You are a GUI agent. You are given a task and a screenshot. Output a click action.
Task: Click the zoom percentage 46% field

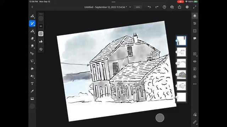point(138,7)
